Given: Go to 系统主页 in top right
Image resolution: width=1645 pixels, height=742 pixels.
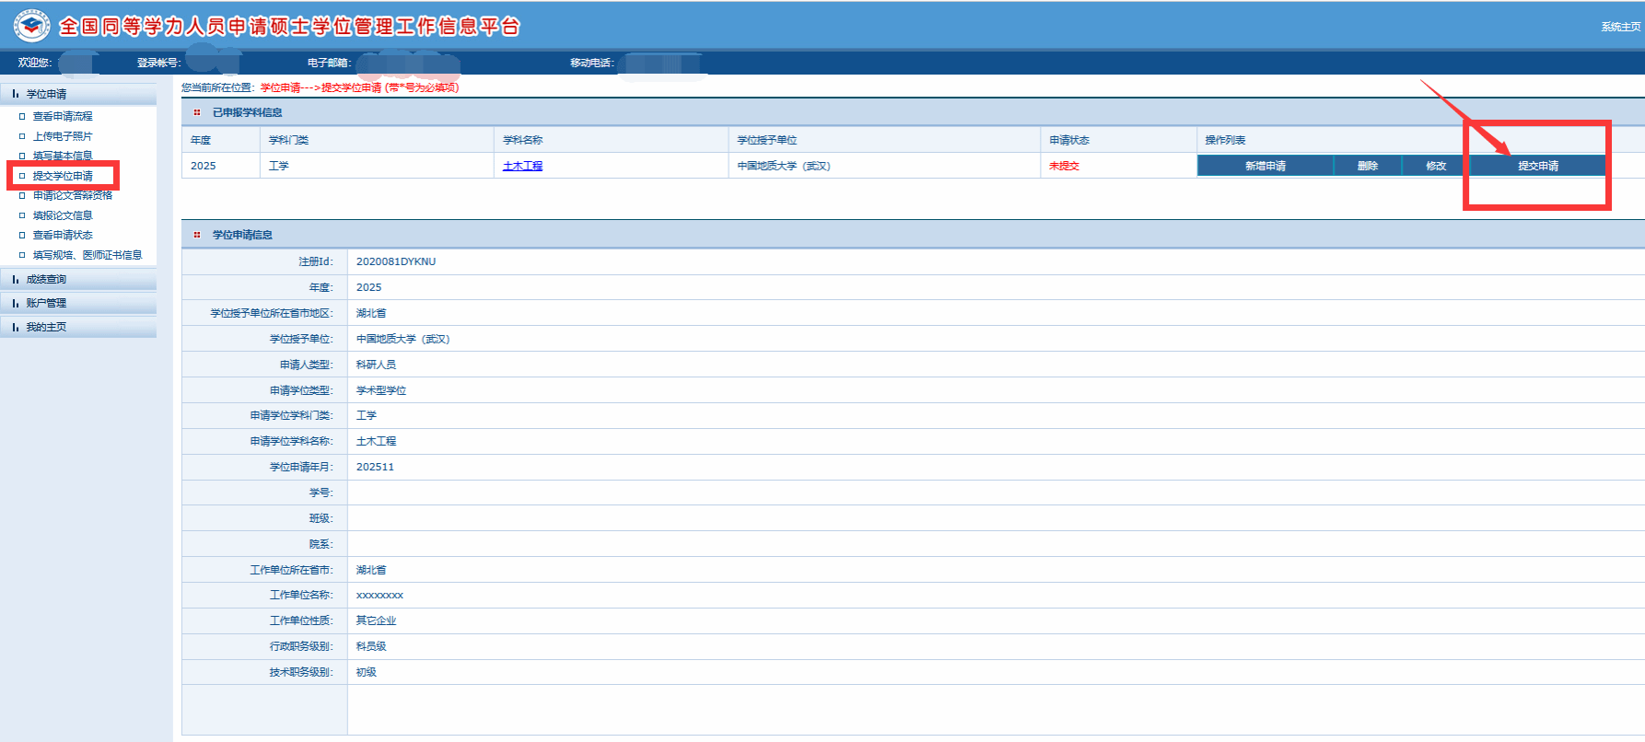Looking at the screenshot, I should click(x=1619, y=27).
